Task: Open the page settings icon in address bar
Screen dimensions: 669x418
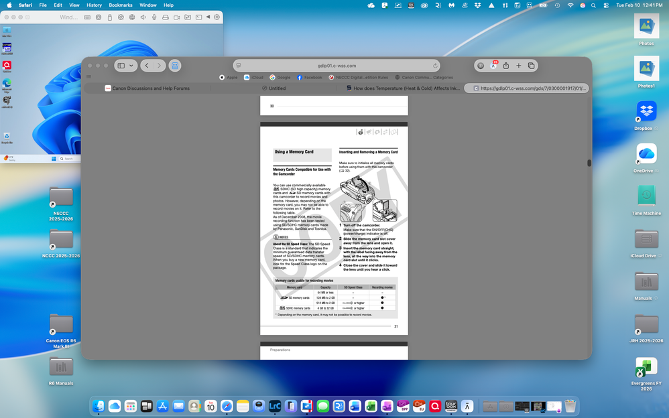Action: click(239, 66)
